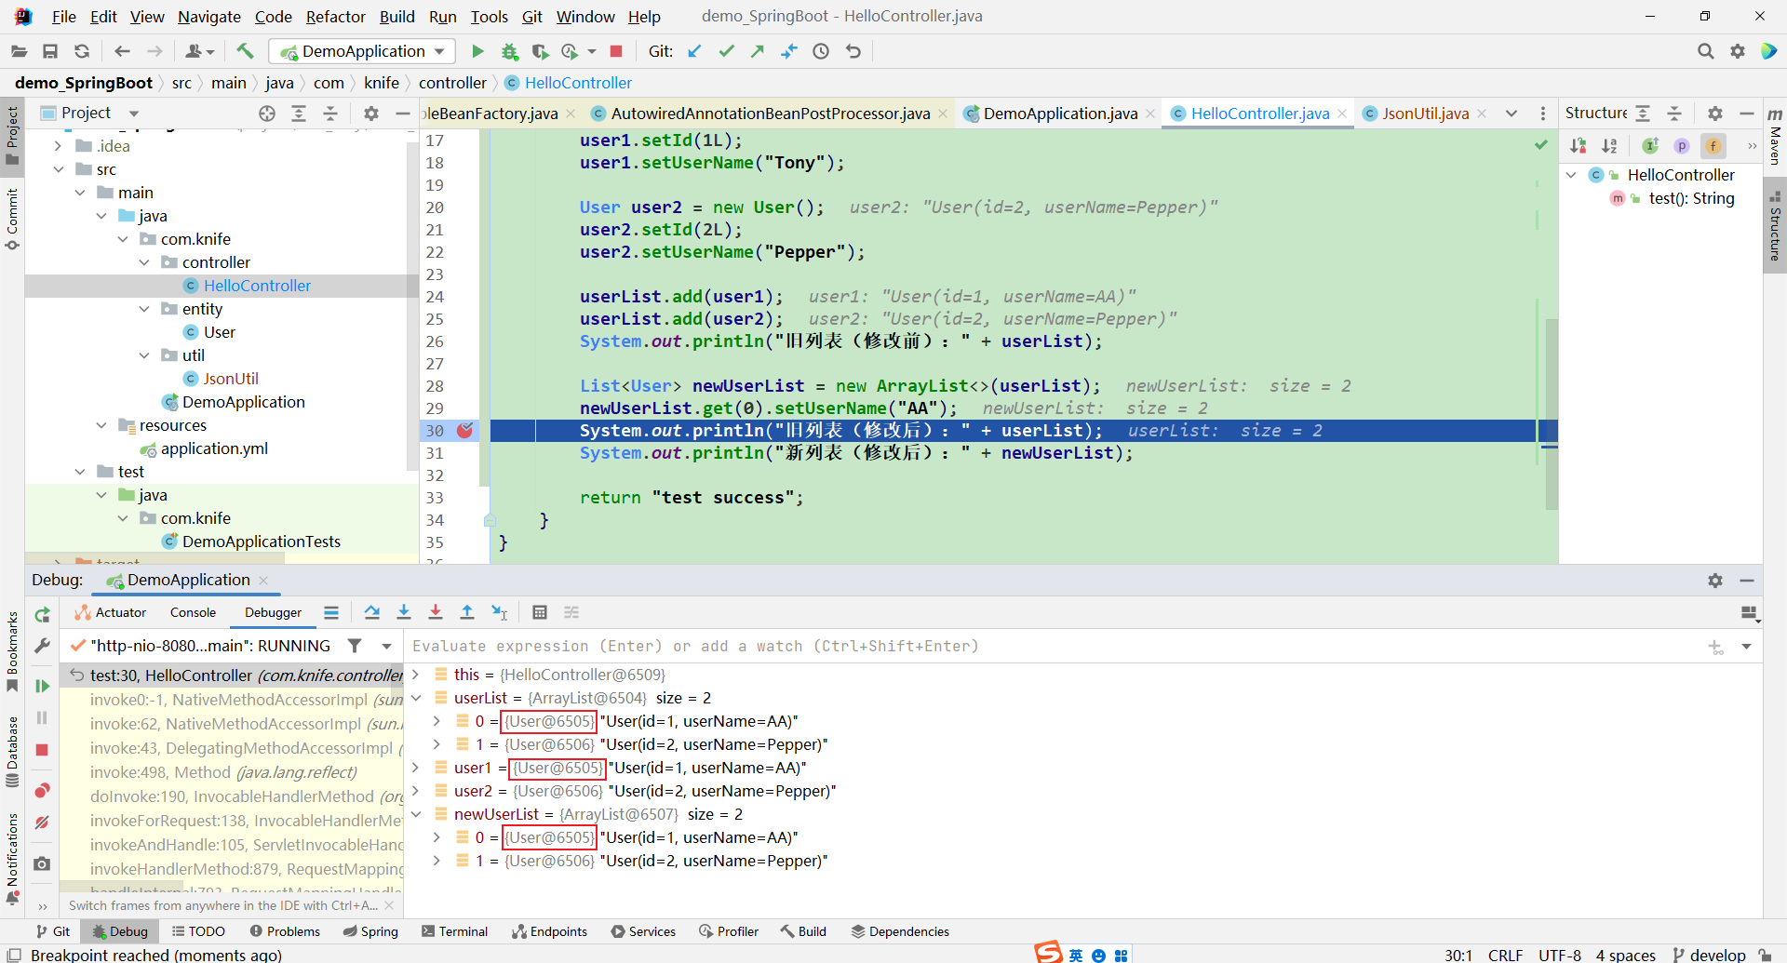Toggle the frames filter funnel icon

pyautogui.click(x=355, y=645)
